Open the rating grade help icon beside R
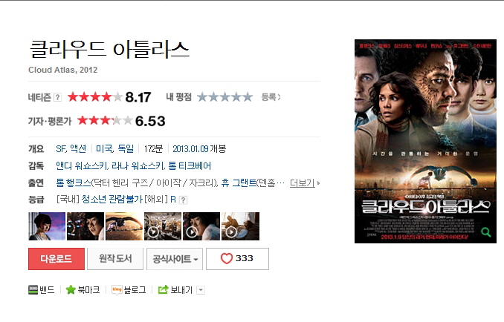The width and height of the screenshot is (504, 322). point(183,200)
